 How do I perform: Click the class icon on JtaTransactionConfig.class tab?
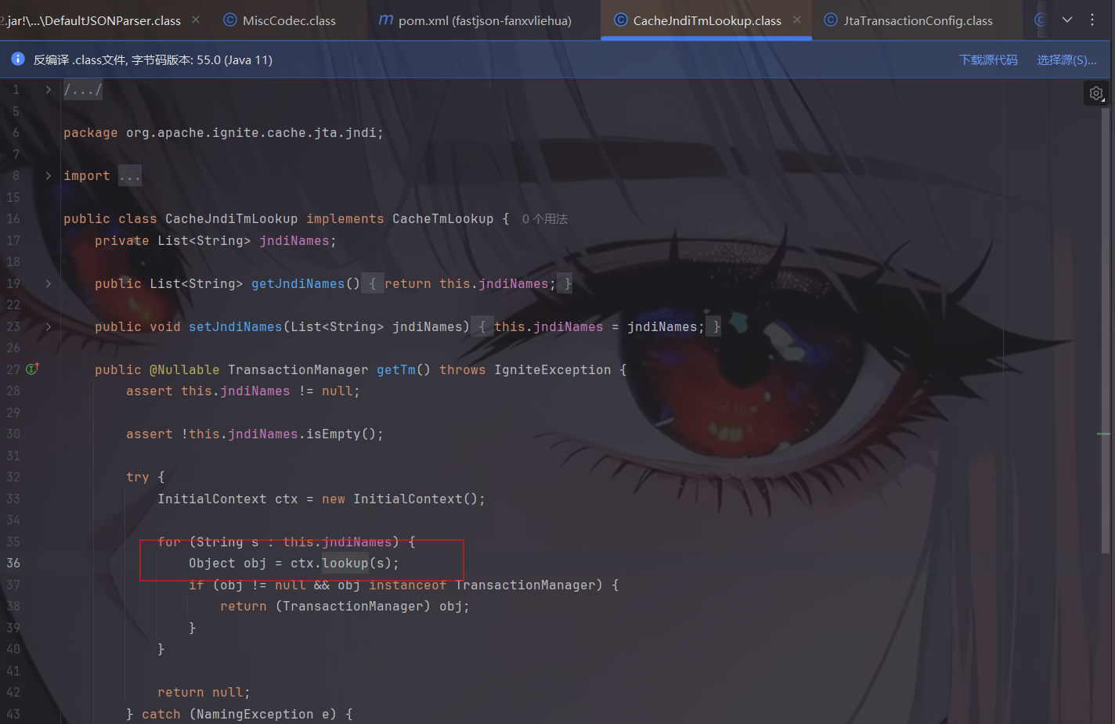[831, 20]
